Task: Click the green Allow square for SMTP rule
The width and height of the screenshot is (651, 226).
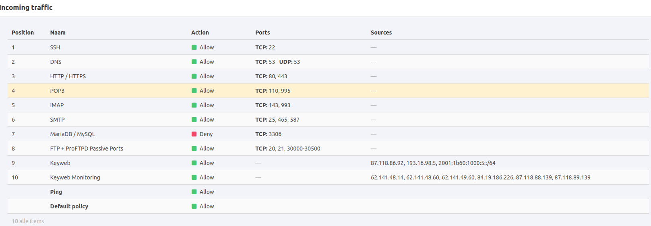Action: tap(194, 120)
